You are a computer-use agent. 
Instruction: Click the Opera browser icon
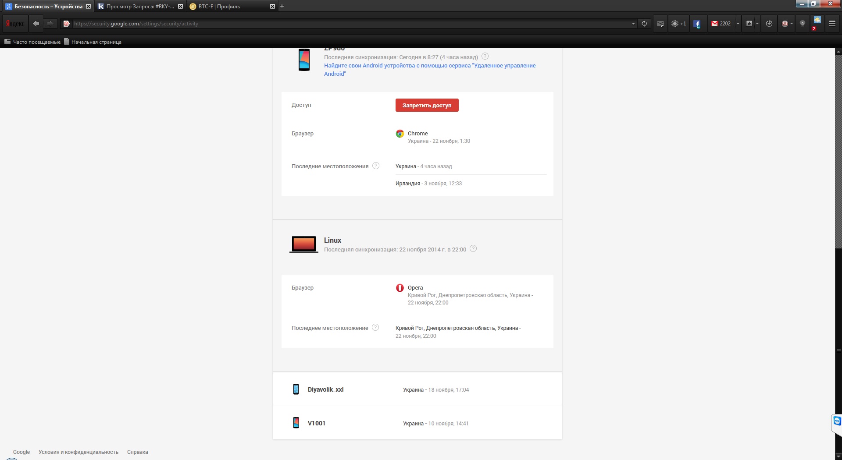click(400, 288)
